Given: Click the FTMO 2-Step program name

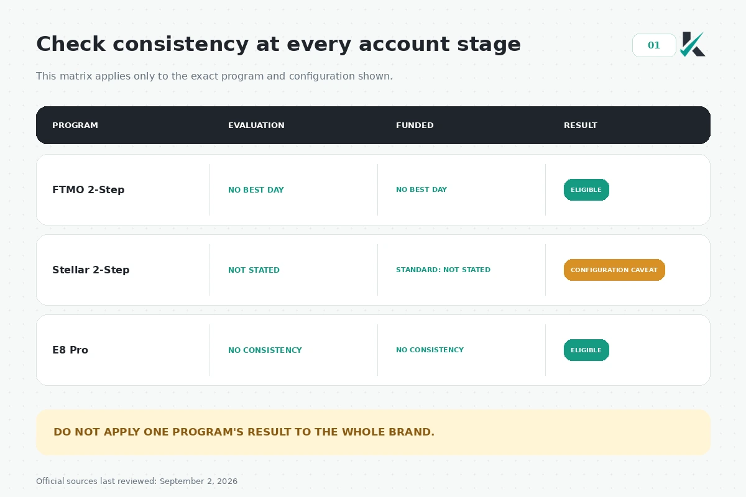Looking at the screenshot, I should click(88, 189).
